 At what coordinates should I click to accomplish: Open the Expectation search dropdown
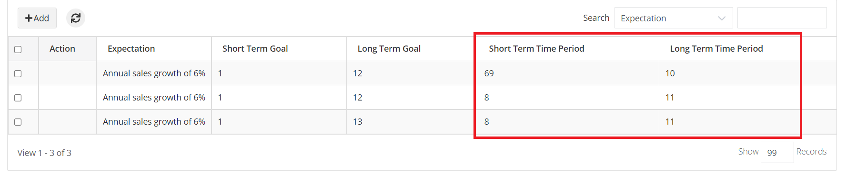tap(674, 18)
